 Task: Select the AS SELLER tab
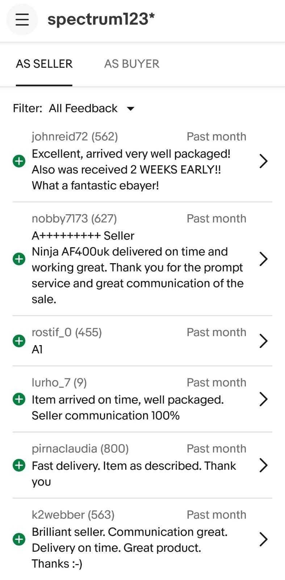[44, 64]
